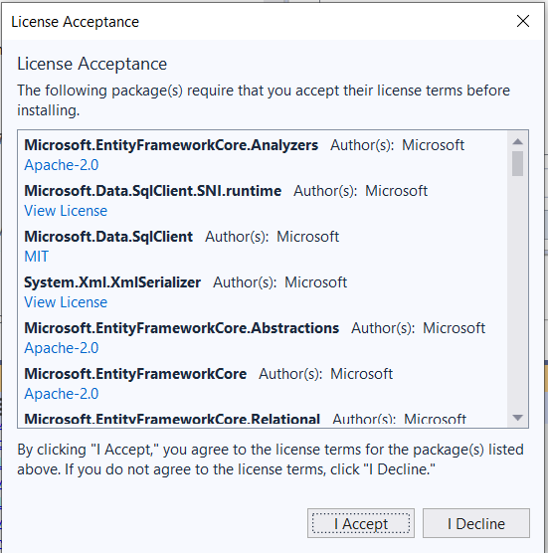Select the Microsoft.EntityFrameworkCore.Relational package entry
Image resolution: width=548 pixels, height=553 pixels.
172,420
